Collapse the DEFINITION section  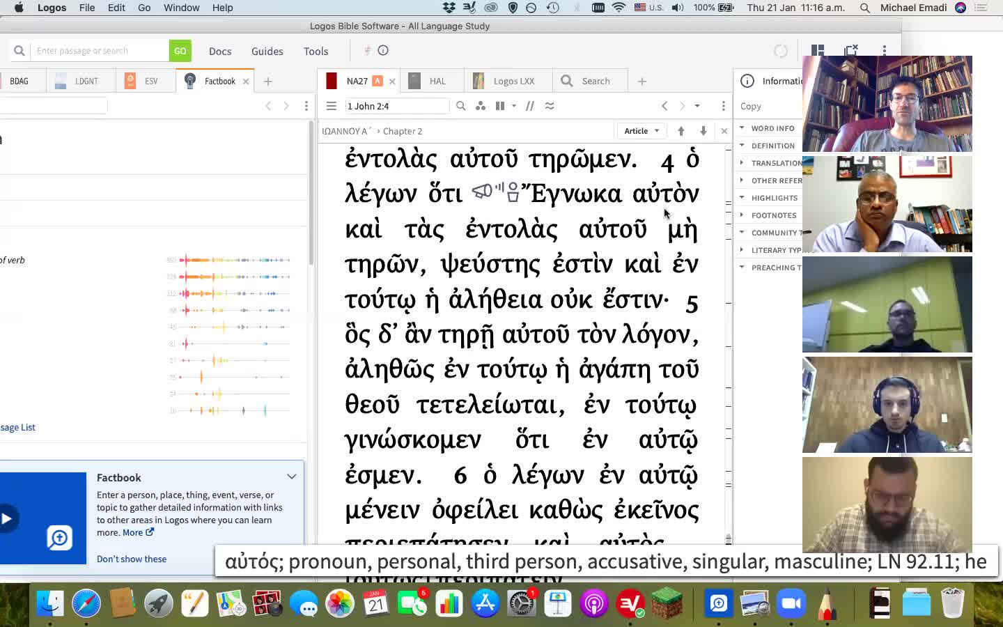click(742, 145)
